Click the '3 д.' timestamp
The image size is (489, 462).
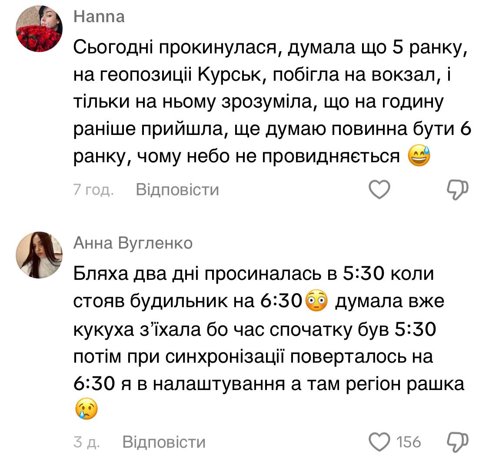click(86, 442)
